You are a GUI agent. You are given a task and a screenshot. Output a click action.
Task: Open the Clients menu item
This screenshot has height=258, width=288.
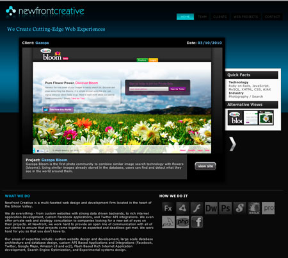click(220, 17)
